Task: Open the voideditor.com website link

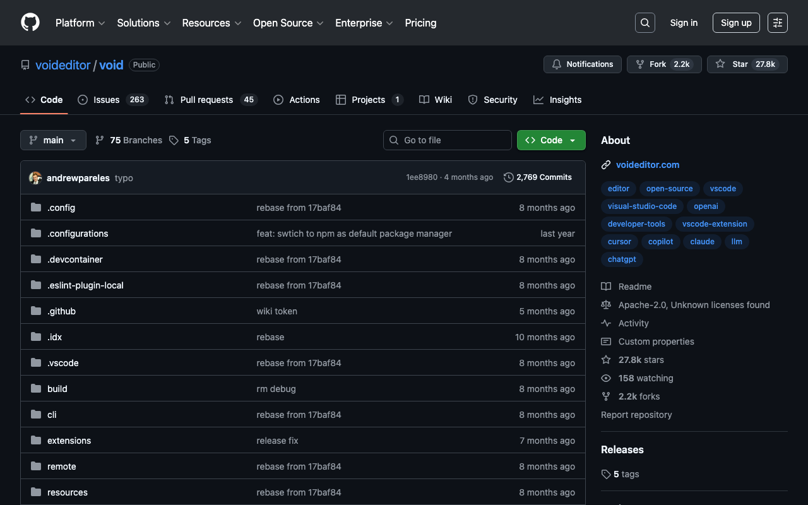Action: [648, 165]
